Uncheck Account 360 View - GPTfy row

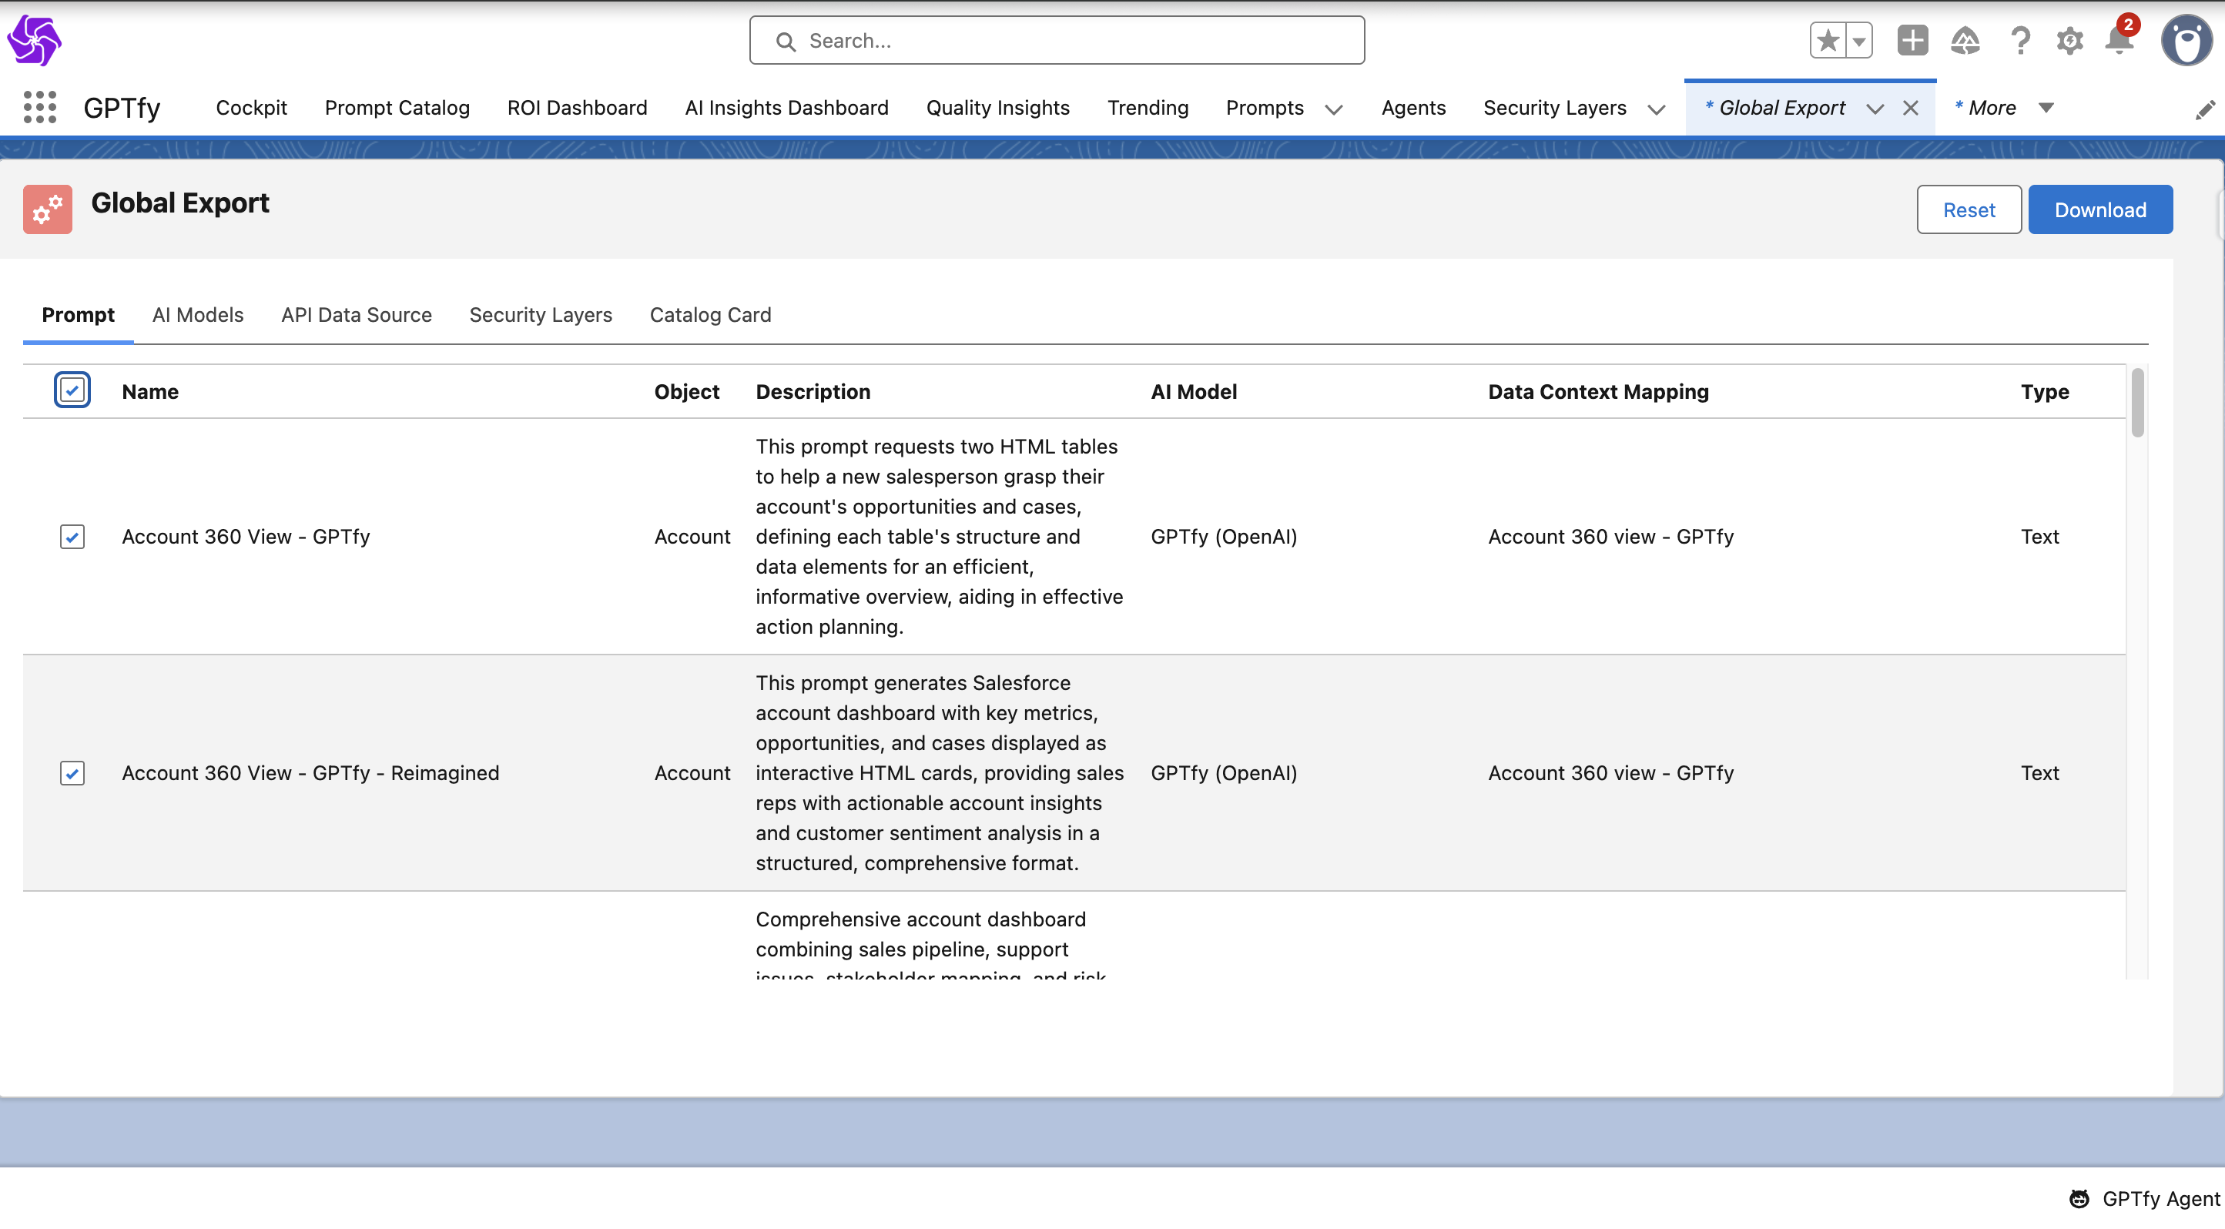click(x=72, y=536)
